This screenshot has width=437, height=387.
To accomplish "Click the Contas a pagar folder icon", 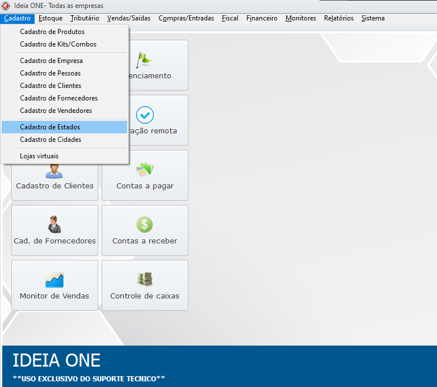I will click(145, 170).
